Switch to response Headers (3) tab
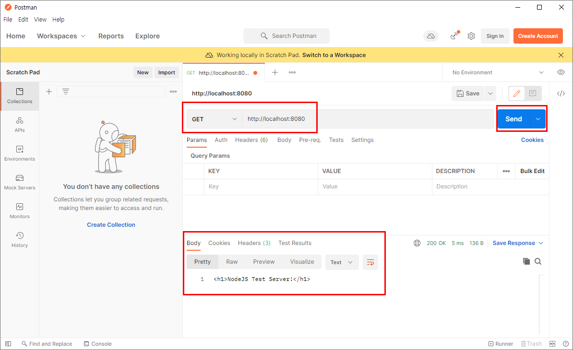573x350 pixels. 254,243
